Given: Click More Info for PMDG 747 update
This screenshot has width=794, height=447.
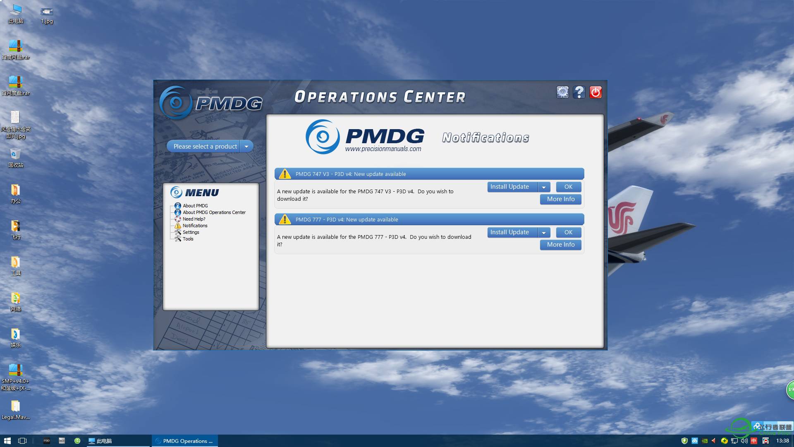Looking at the screenshot, I should [x=561, y=198].
